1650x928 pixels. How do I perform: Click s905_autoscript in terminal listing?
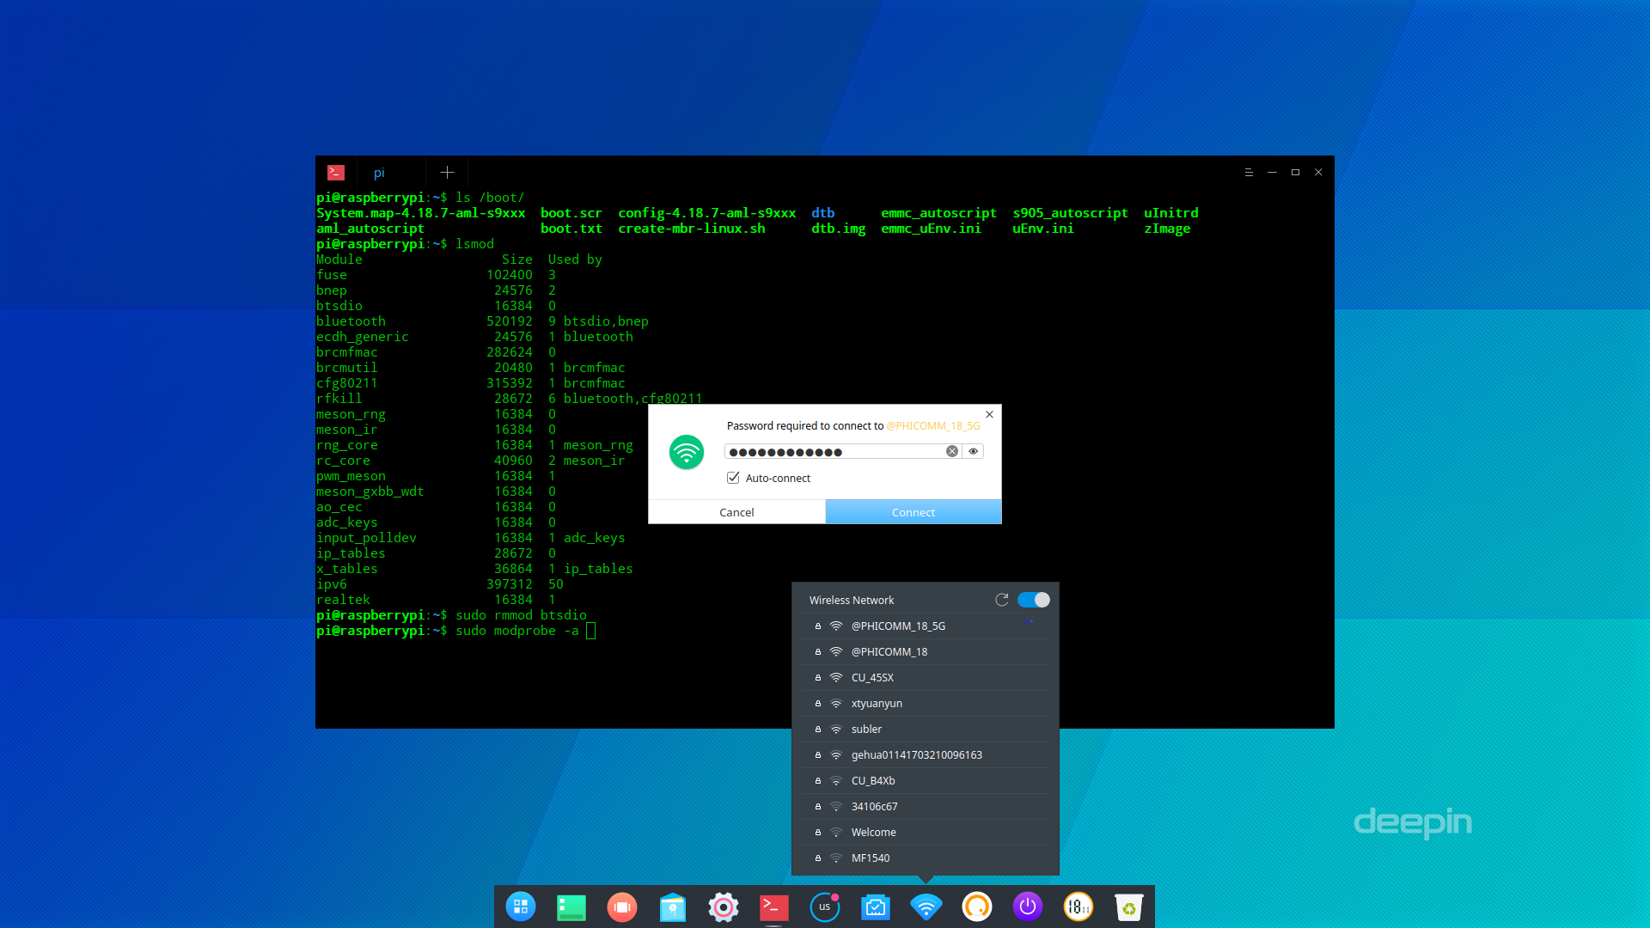1070,213
